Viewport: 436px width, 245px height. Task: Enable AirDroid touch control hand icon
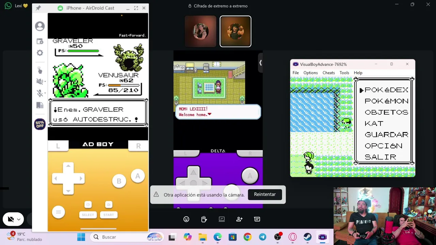[40, 70]
